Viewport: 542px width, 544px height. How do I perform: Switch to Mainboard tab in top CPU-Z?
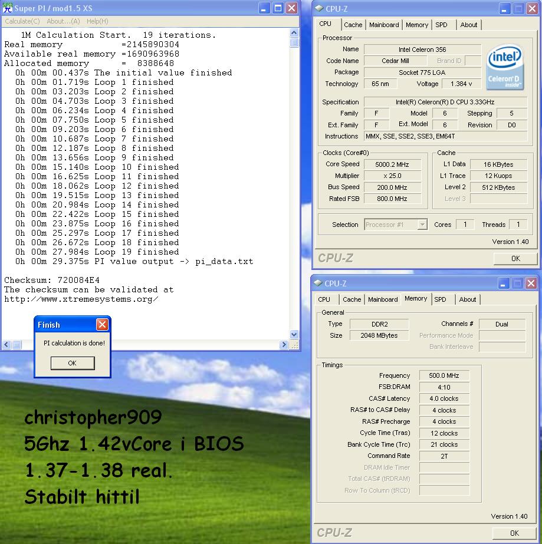[384, 25]
